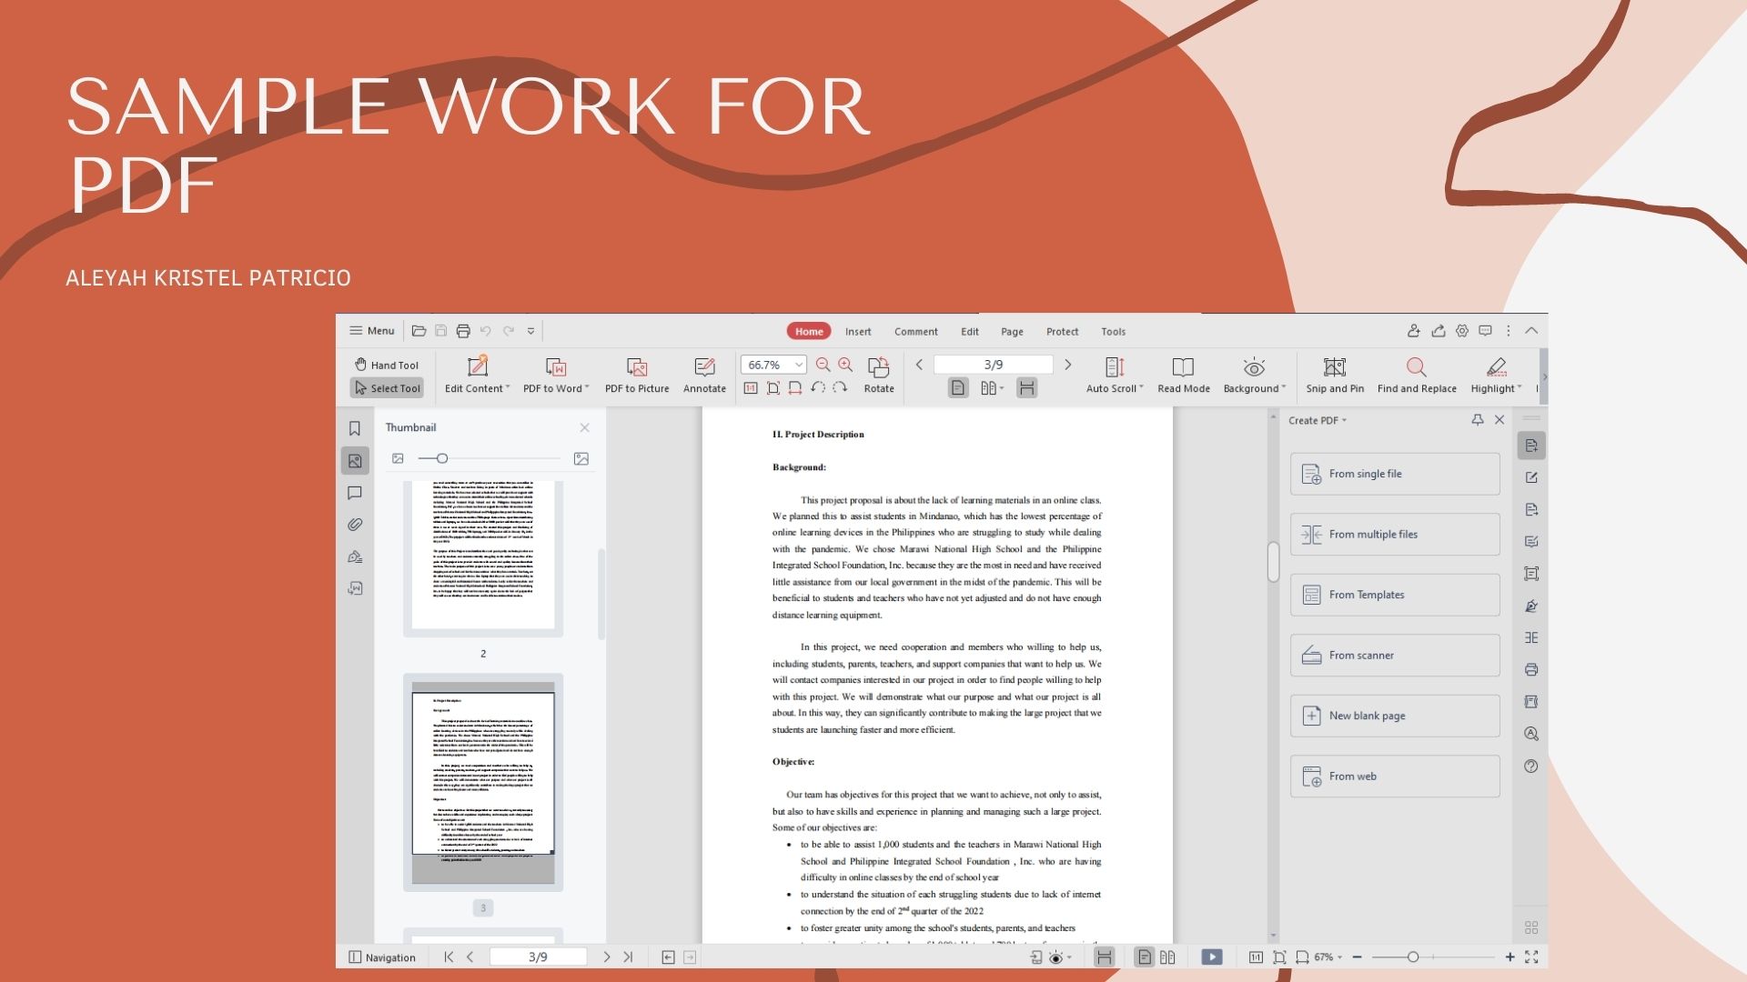
Task: Open the Background options dropdown
Action: (1254, 375)
